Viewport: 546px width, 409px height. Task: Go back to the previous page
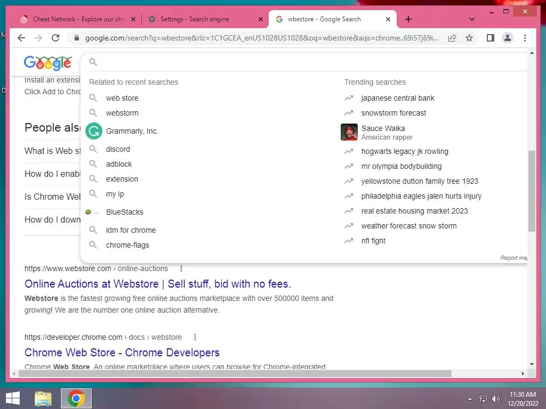pyautogui.click(x=21, y=38)
